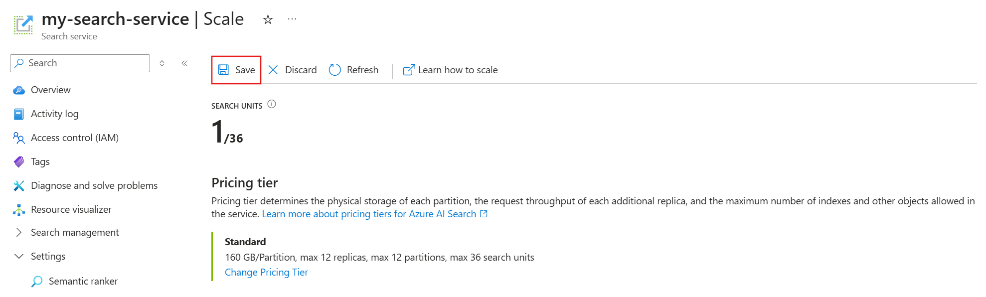Click the Save button in toolbar
The height and width of the screenshot is (297, 986).
pos(237,70)
